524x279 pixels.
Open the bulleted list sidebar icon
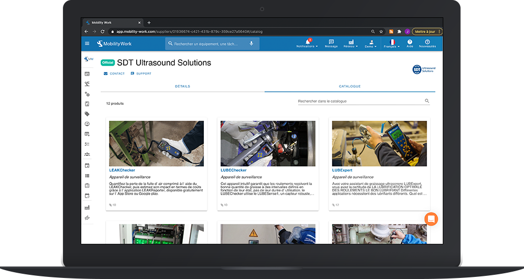point(87,176)
